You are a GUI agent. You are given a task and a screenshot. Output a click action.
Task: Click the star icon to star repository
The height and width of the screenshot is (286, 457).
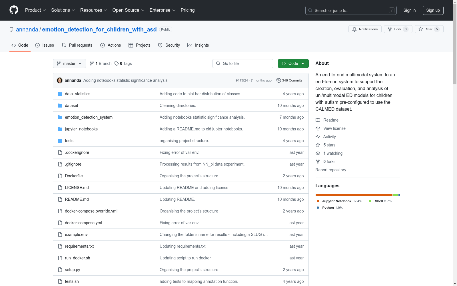[x=421, y=29]
